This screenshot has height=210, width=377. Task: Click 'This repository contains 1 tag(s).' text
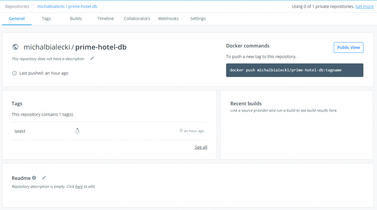click(x=43, y=114)
